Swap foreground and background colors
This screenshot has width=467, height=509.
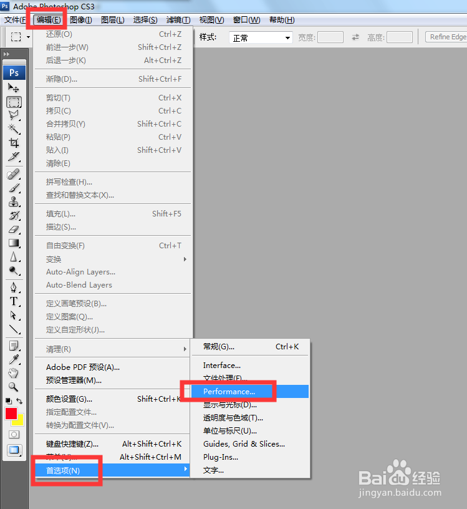19,400
